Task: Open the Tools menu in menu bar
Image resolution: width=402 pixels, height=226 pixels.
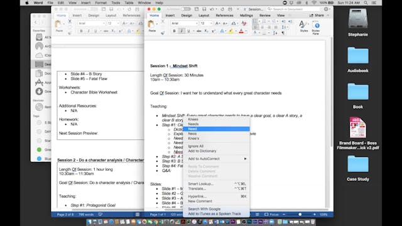Action: tap(116, 3)
